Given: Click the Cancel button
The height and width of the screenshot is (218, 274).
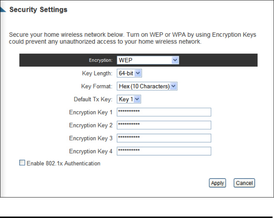Looking at the screenshot, I should click(244, 183).
